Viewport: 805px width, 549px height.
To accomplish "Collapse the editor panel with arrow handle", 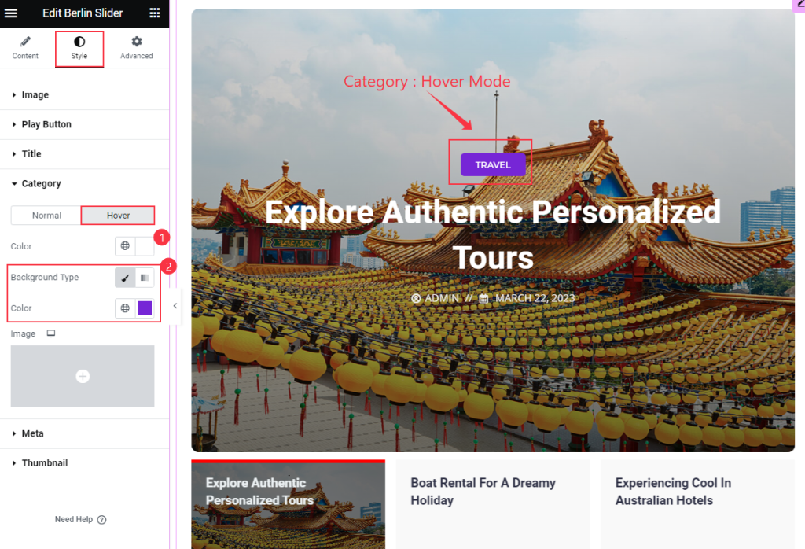I will click(175, 306).
